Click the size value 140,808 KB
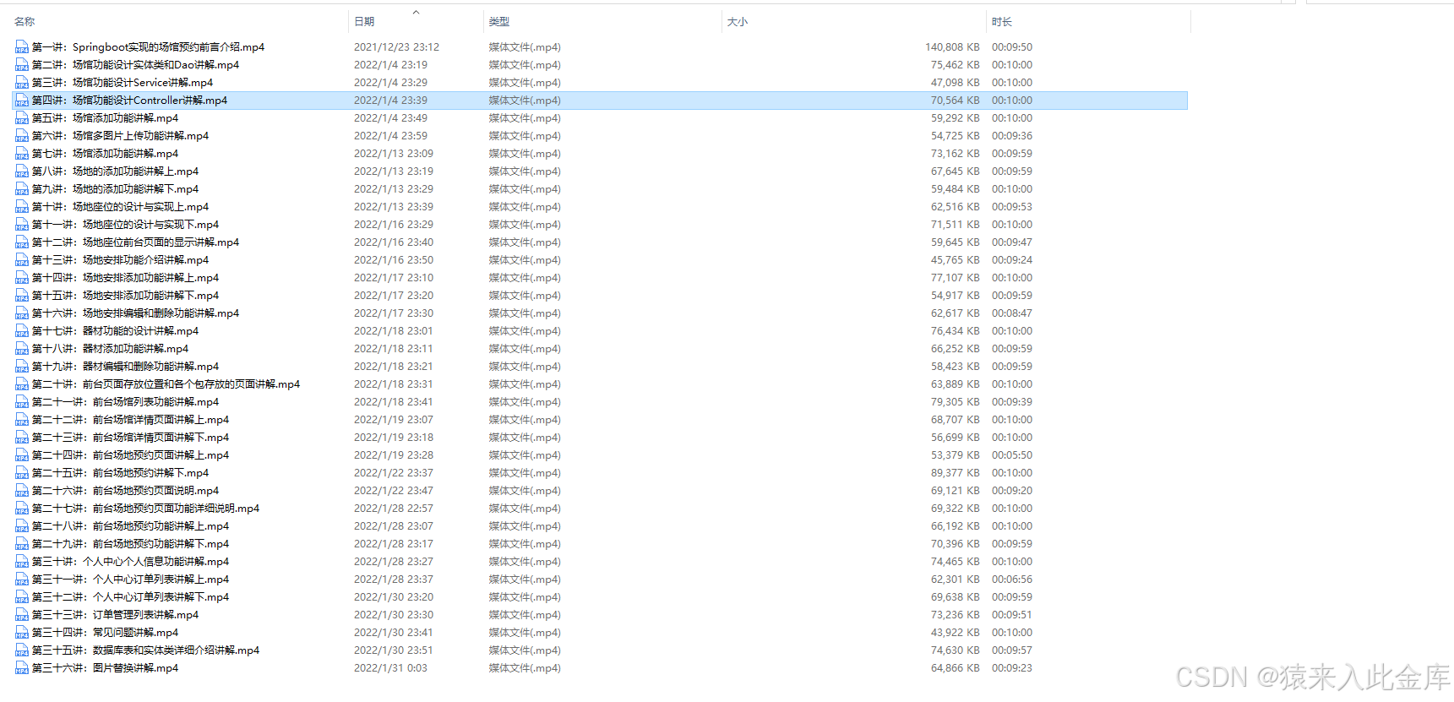Viewport: 1454px width, 702px height. [952, 47]
